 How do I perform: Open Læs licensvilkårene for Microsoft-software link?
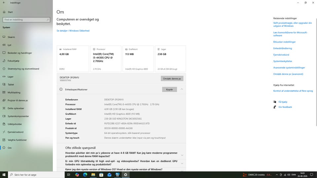290,34
